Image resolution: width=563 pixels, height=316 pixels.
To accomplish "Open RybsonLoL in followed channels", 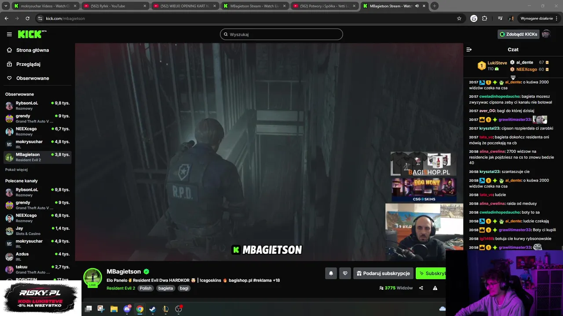I will pyautogui.click(x=37, y=105).
